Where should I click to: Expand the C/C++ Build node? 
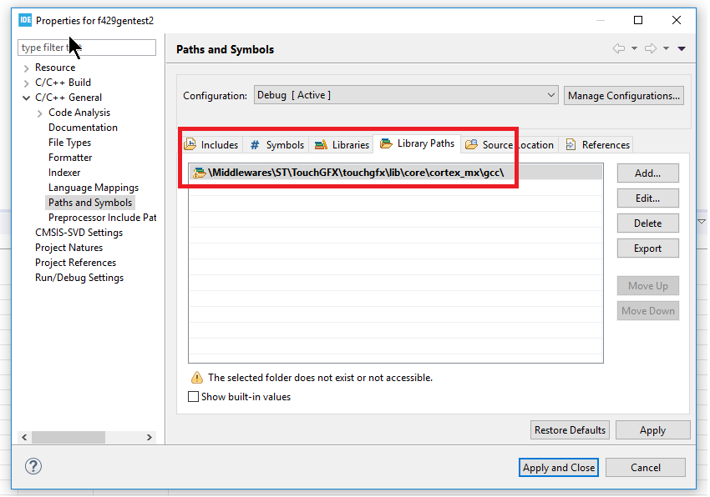[x=26, y=83]
